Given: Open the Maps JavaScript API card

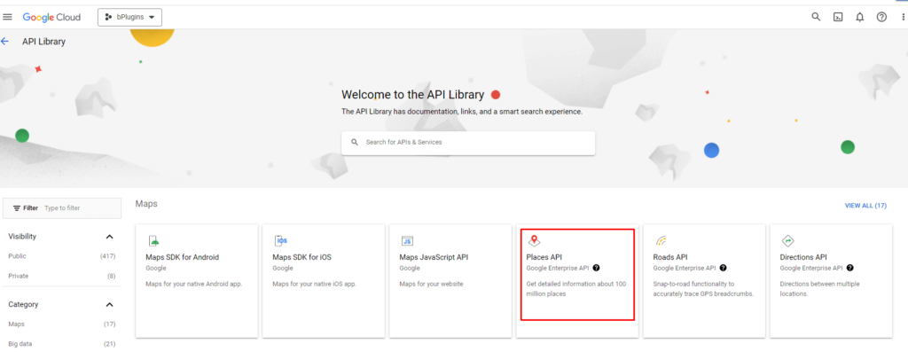Looking at the screenshot, I should point(450,281).
